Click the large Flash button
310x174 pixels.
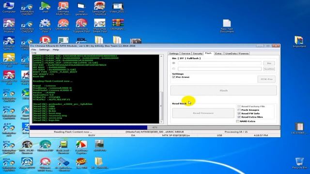[224, 90]
